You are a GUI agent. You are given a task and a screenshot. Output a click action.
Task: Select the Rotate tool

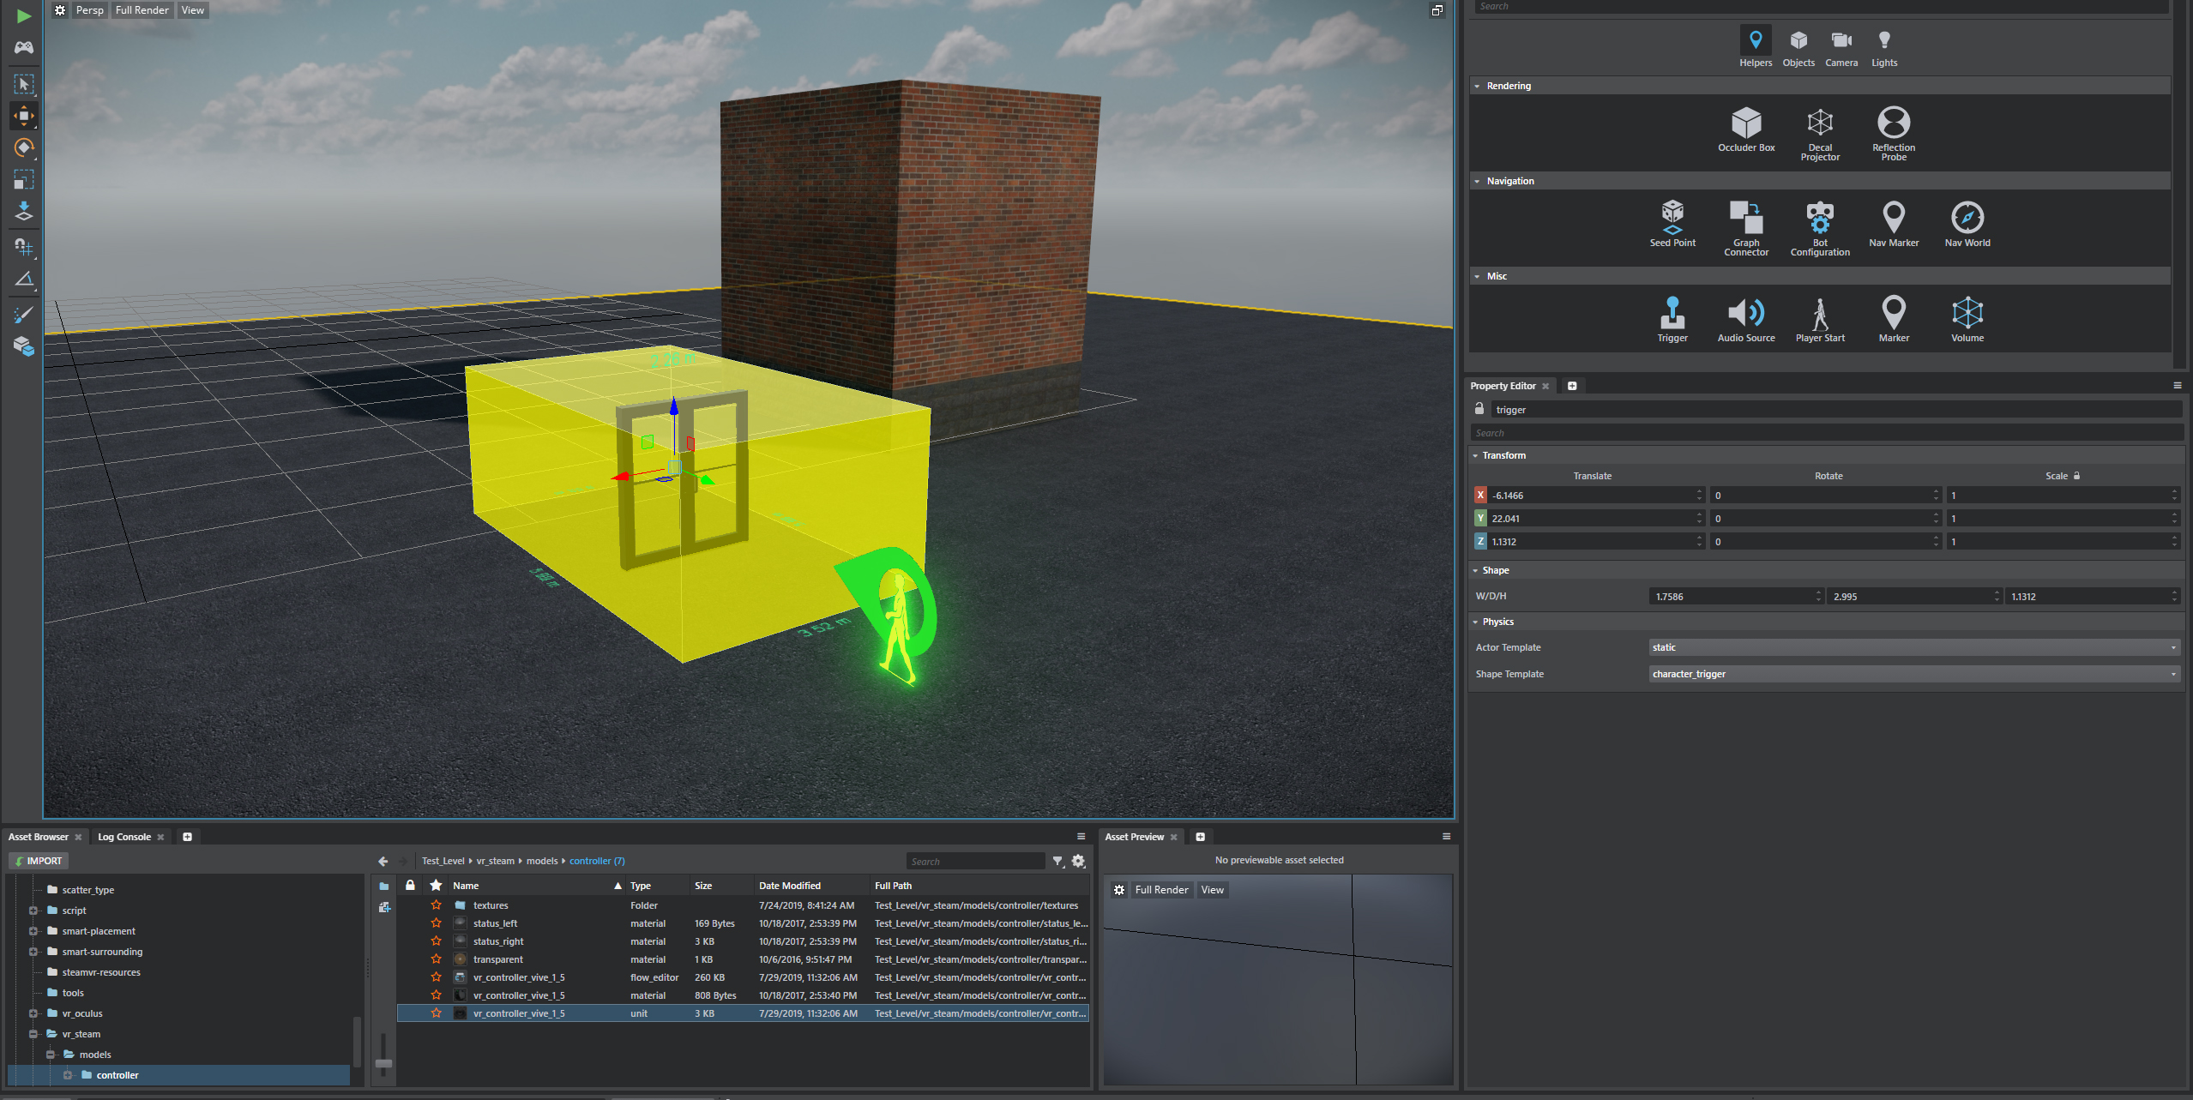23,147
